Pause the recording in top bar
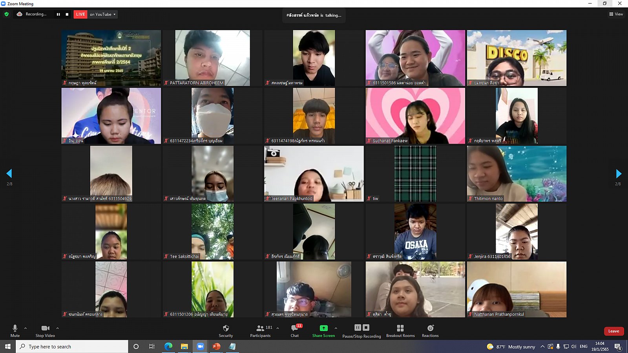Image resolution: width=628 pixels, height=353 pixels. click(x=58, y=14)
